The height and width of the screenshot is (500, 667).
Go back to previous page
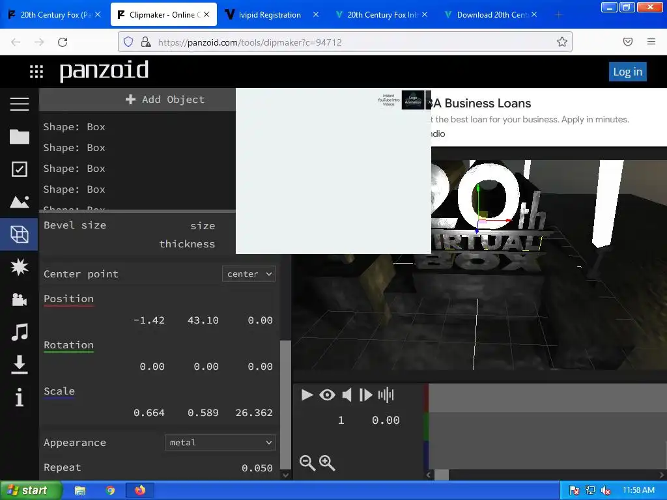pyautogui.click(x=16, y=42)
